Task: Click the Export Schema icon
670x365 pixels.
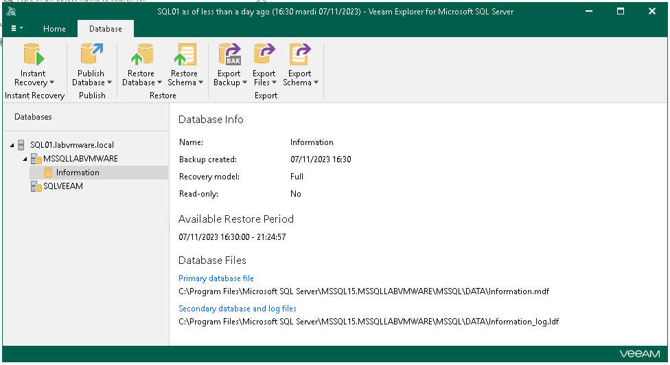Action: tap(300, 54)
